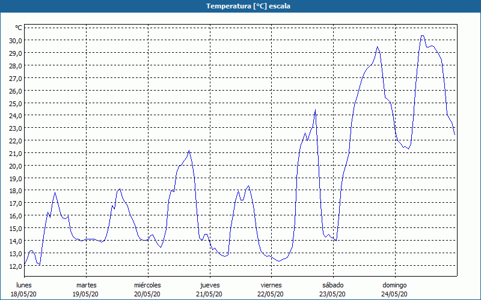Select the 18,0 y-axis value
This screenshot has height=300, width=481.
pos(15,190)
